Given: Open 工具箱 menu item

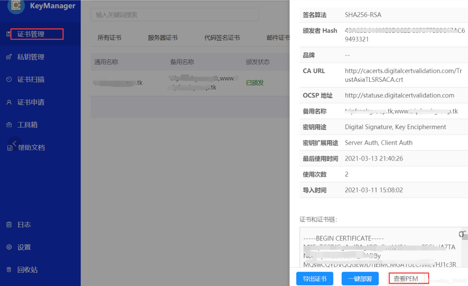Looking at the screenshot, I should [x=27, y=125].
